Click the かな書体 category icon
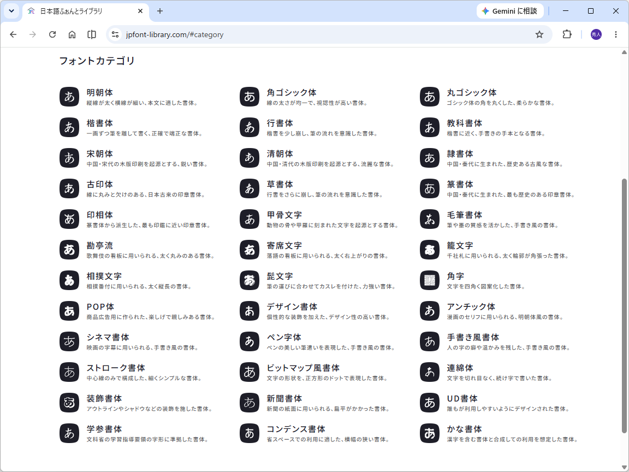The image size is (629, 472). (x=430, y=433)
